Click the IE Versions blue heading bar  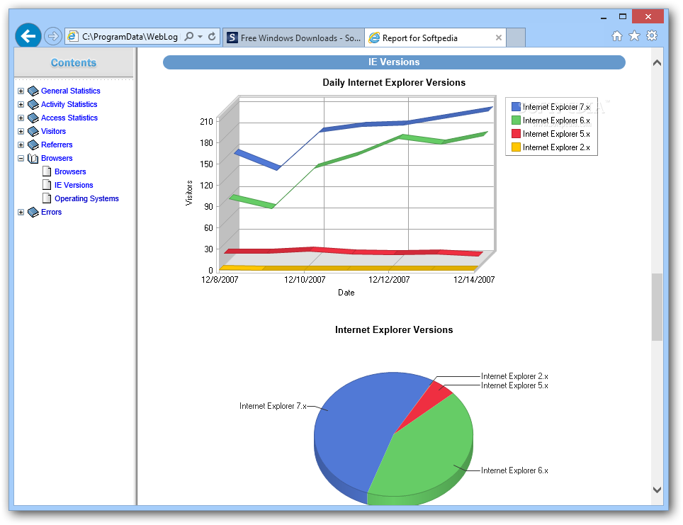394,62
